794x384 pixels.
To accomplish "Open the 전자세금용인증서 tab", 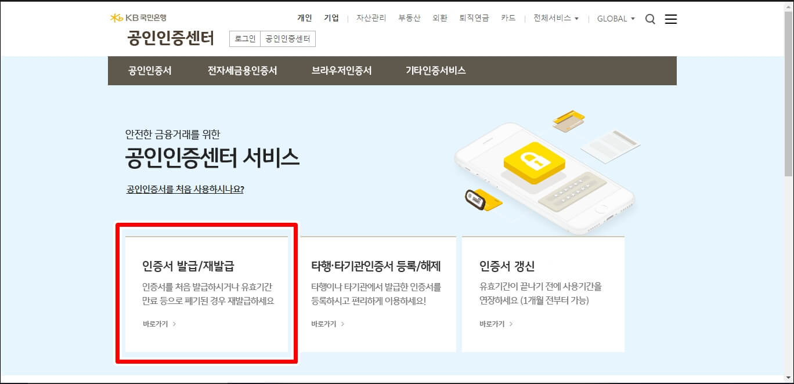I will pyautogui.click(x=243, y=71).
